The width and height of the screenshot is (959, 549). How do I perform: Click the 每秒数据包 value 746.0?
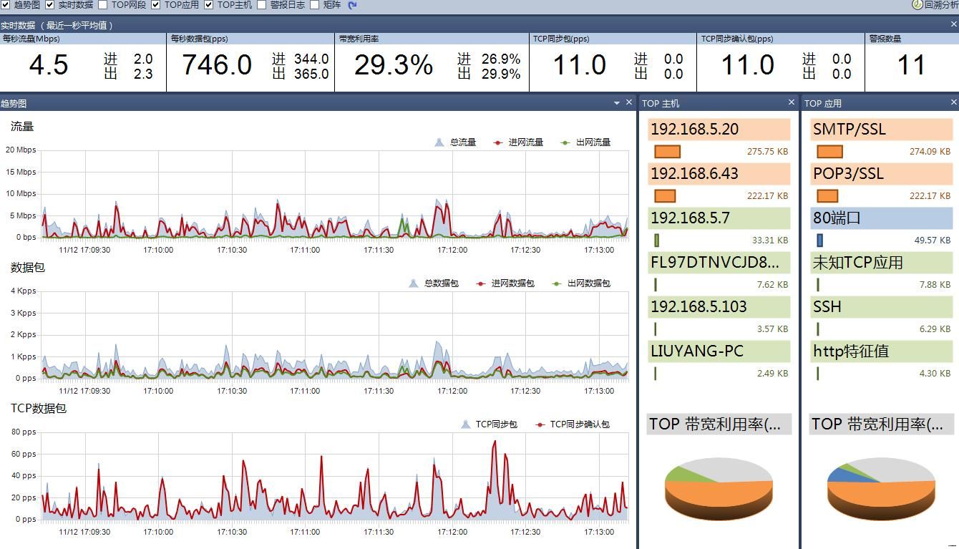click(x=216, y=65)
